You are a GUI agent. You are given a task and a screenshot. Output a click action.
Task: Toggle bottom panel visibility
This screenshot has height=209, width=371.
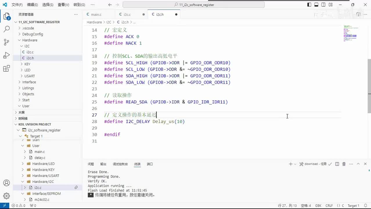pyautogui.click(x=316, y=5)
